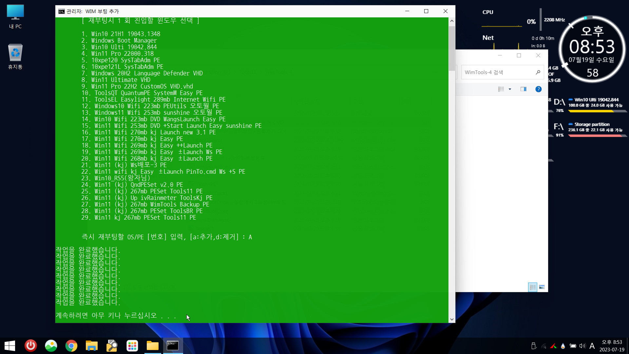
Task: Click the console vertical scrollbar thumb
Action: coord(452,48)
